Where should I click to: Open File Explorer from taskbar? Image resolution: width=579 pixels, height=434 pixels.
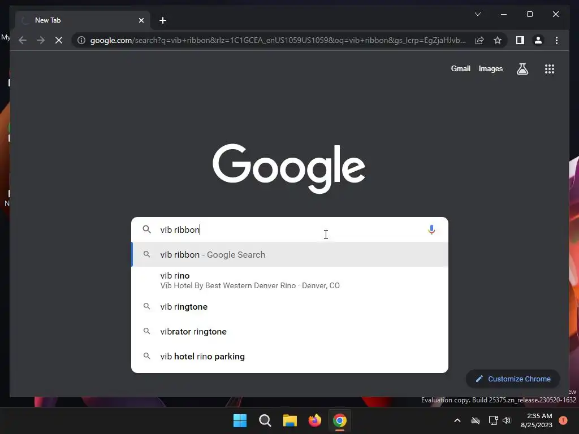[290, 420]
